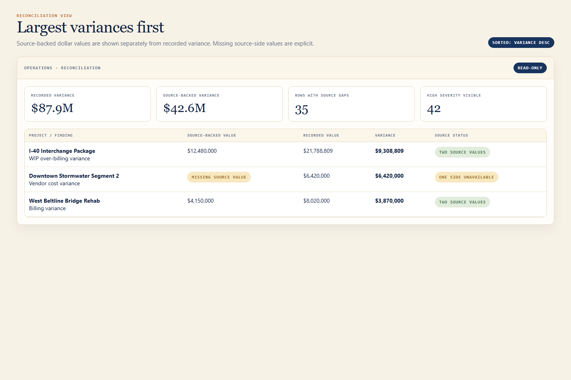Open the Rows With Source Gaps card
571x380 pixels.
pyautogui.click(x=351, y=104)
